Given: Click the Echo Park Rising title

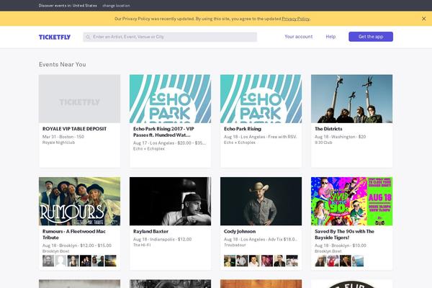Looking at the screenshot, I should pos(243,129).
